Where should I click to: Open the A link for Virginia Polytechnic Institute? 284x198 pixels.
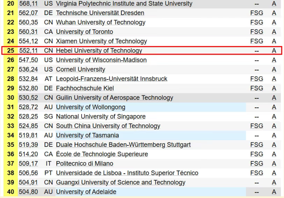tap(274, 4)
